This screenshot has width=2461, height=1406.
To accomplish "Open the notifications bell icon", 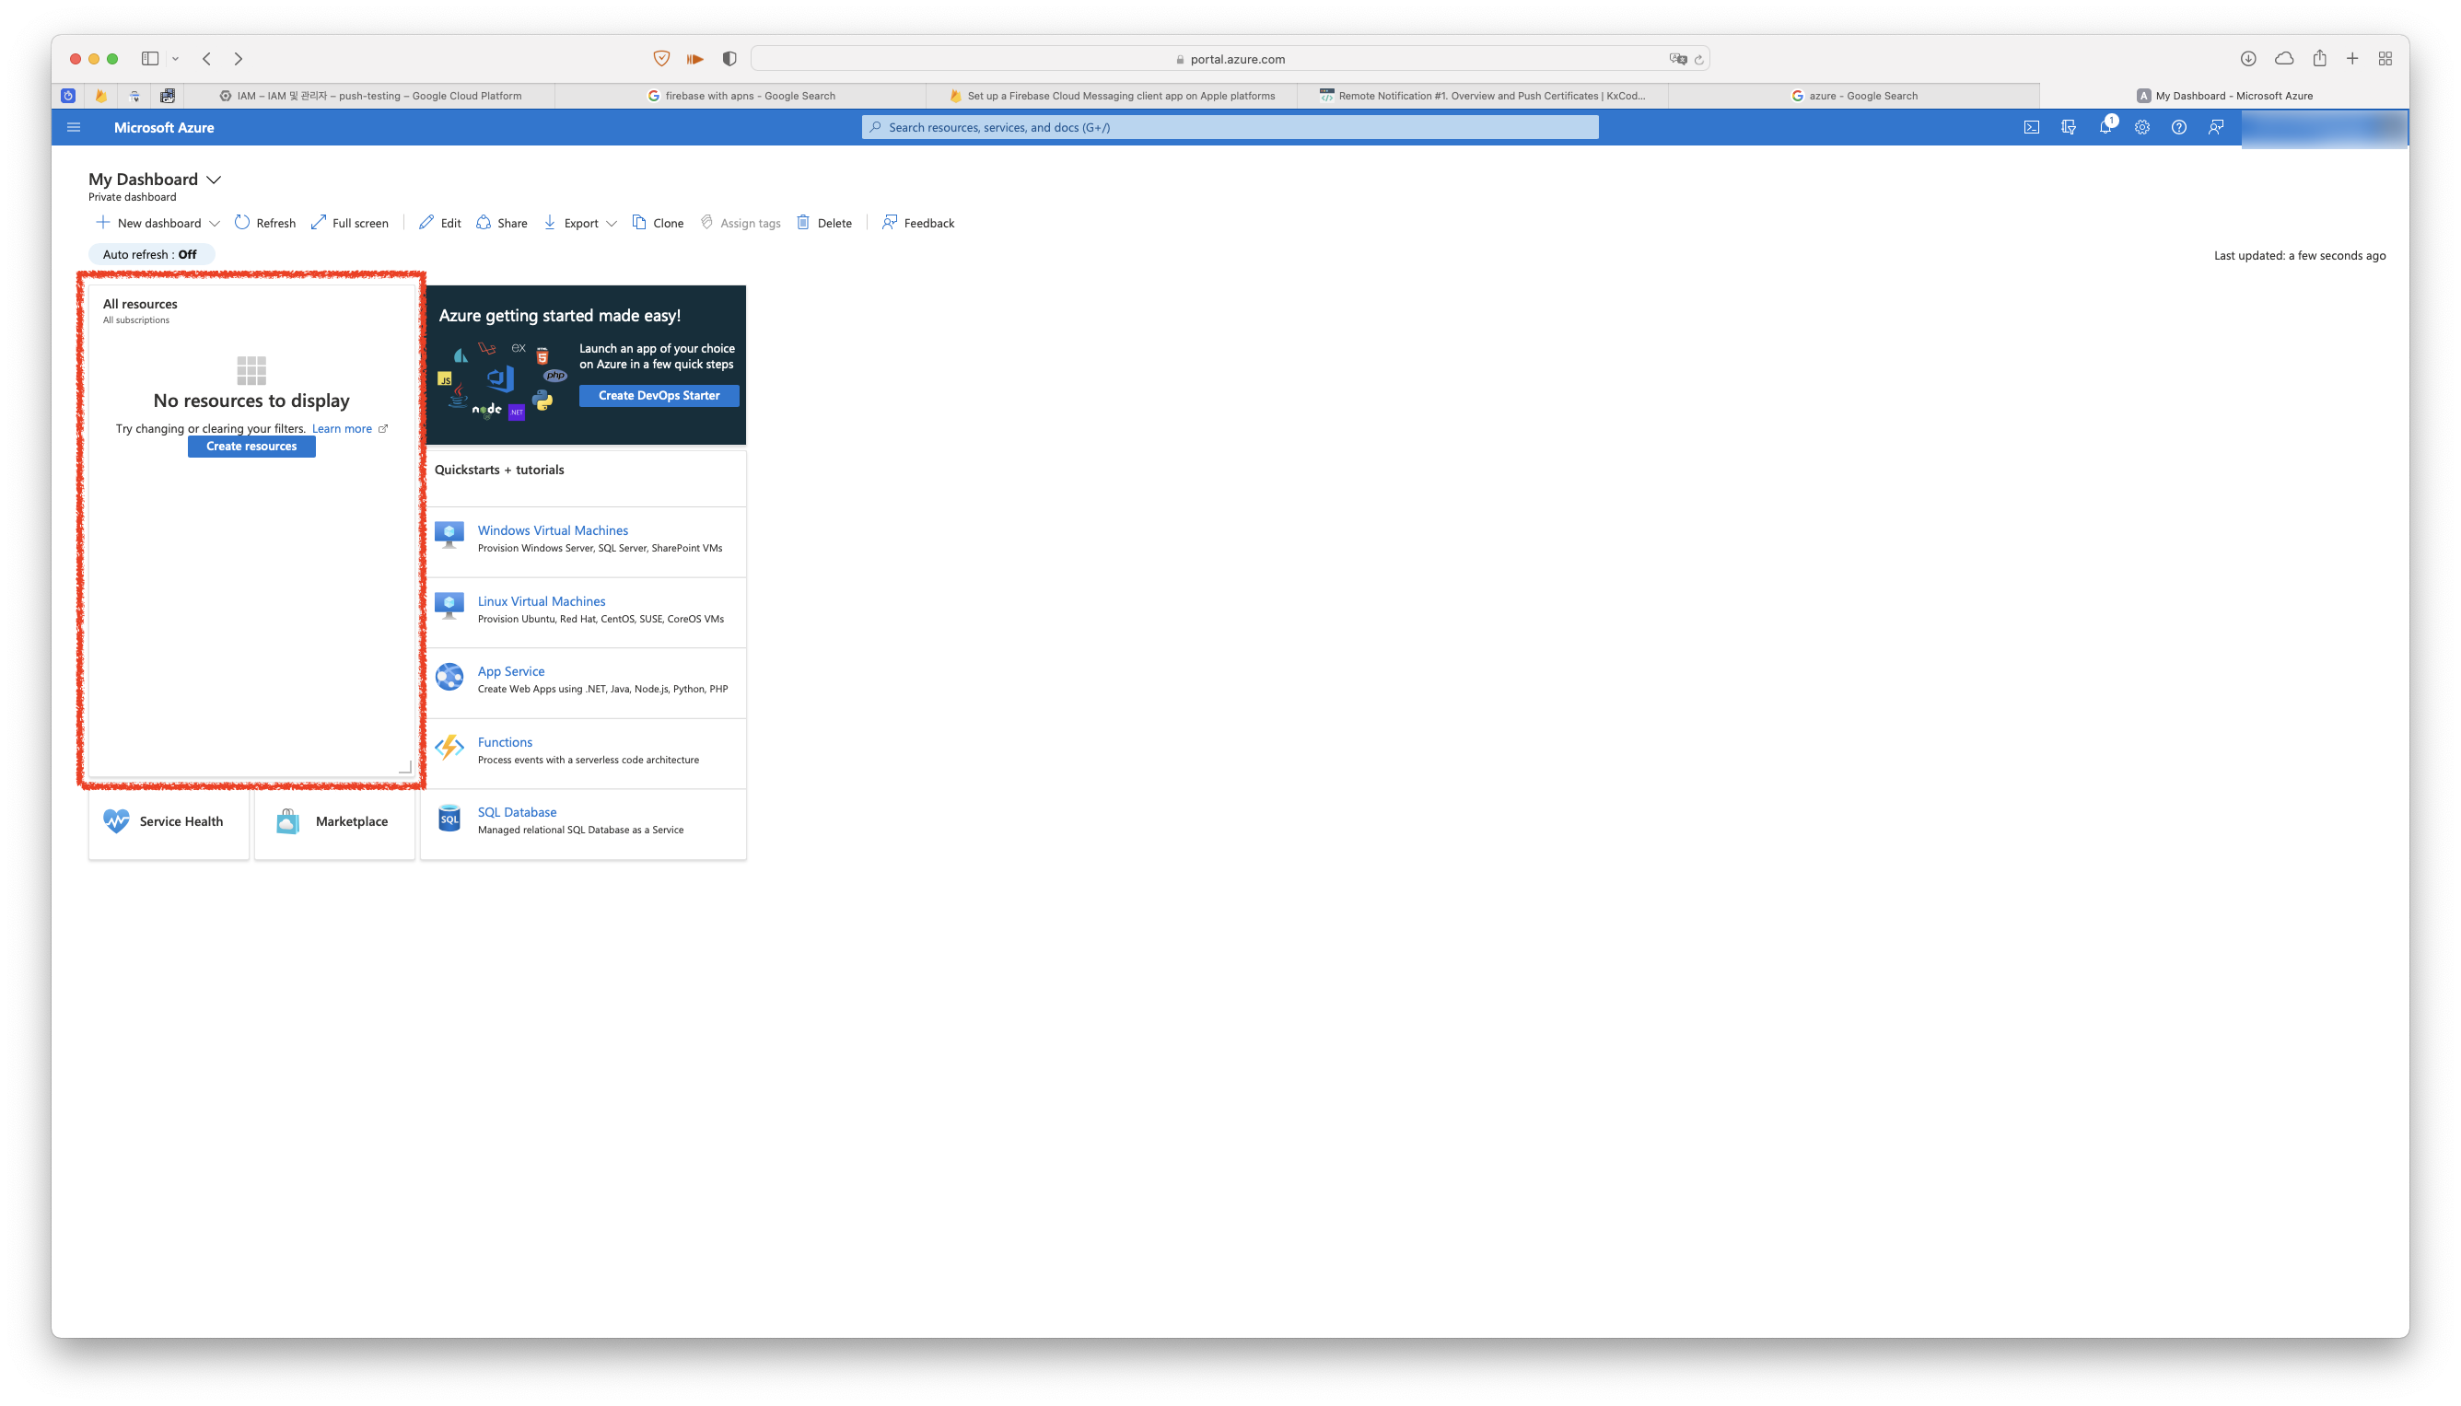I will (2105, 127).
